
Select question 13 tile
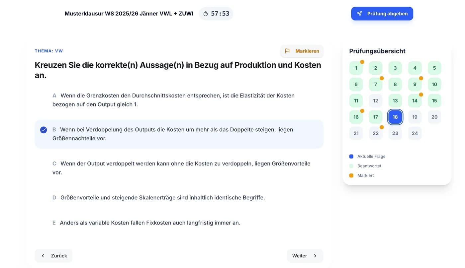click(x=395, y=100)
